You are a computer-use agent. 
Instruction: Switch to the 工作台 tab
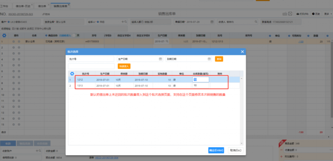point(4,6)
